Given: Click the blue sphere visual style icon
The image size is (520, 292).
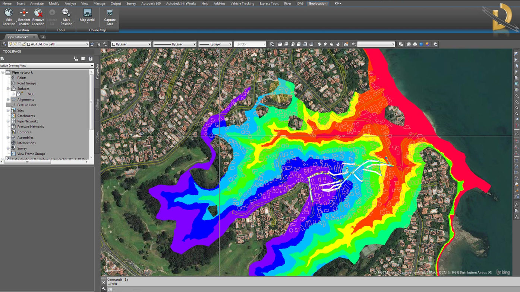Looking at the screenshot, I should [x=422, y=44].
